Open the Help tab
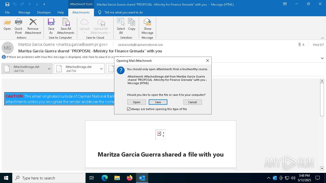The width and height of the screenshot is (326, 183). (61, 12)
